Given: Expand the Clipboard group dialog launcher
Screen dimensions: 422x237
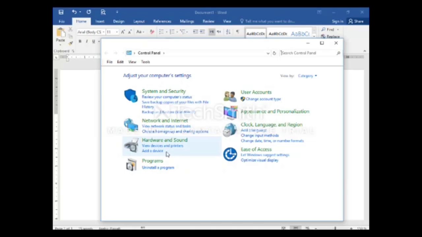Looking at the screenshot, I should (73, 51).
